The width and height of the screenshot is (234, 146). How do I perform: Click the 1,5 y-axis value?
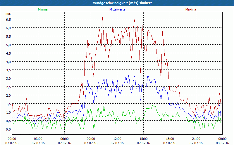8,104
